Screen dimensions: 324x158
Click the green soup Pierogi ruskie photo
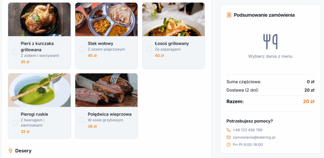(x=39, y=90)
